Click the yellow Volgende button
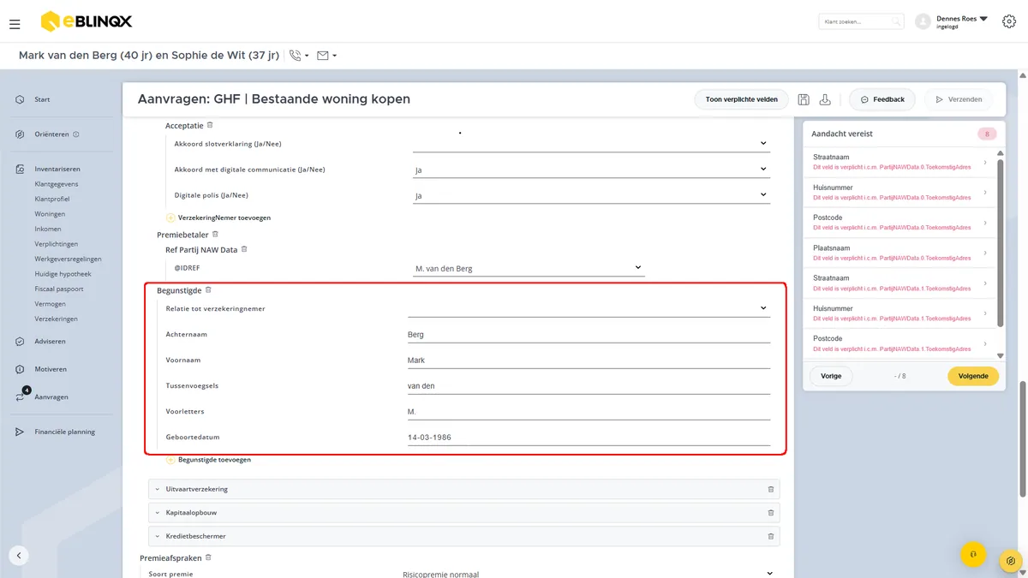The height and width of the screenshot is (578, 1028). click(x=973, y=376)
